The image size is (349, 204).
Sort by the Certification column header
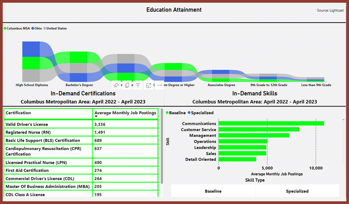click(18, 113)
